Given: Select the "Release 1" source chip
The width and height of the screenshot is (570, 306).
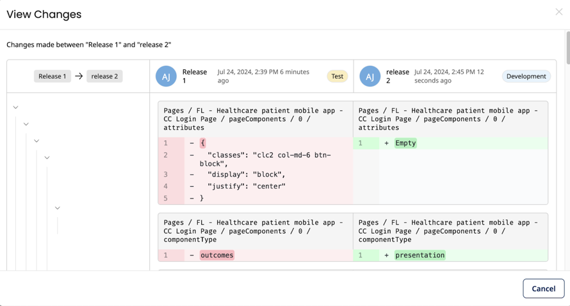Looking at the screenshot, I should coord(52,76).
